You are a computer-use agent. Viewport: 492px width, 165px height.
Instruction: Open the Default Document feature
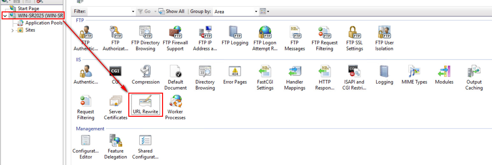coord(175,78)
